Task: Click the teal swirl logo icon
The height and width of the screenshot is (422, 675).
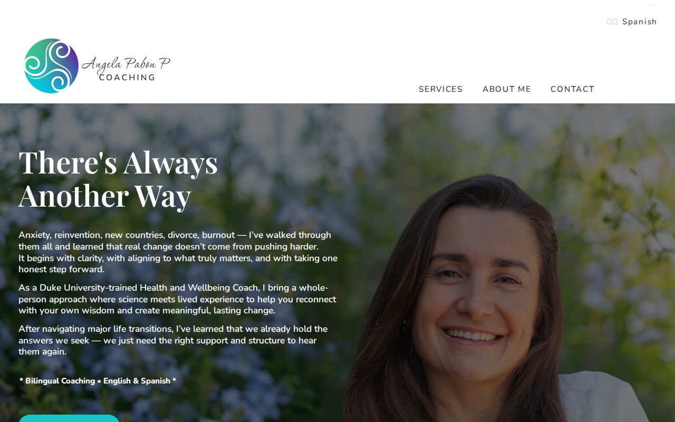Action: point(52,66)
